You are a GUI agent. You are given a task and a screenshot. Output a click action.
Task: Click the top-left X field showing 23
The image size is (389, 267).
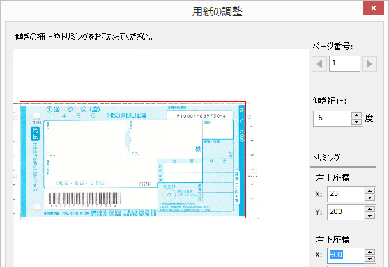[x=346, y=194]
